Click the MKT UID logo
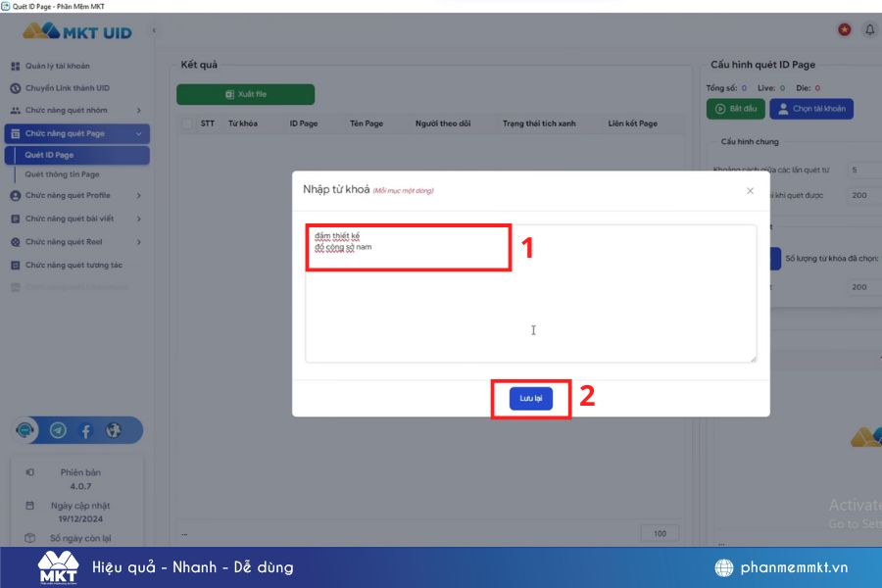Screen dimensions: 882x588 (77, 31)
